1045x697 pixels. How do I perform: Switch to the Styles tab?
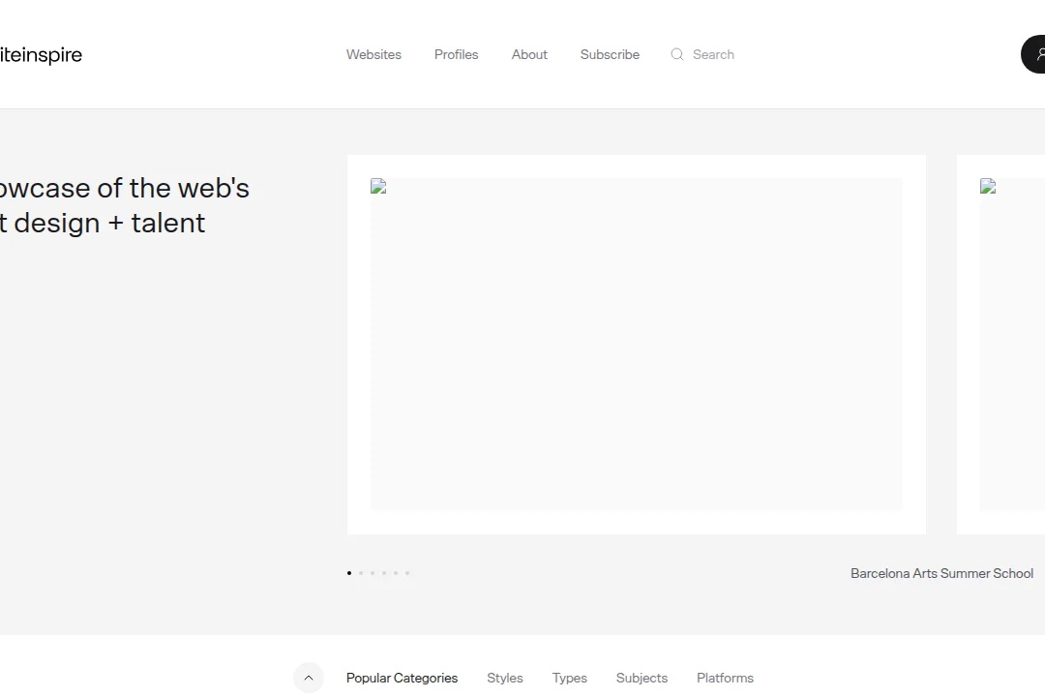coord(504,678)
